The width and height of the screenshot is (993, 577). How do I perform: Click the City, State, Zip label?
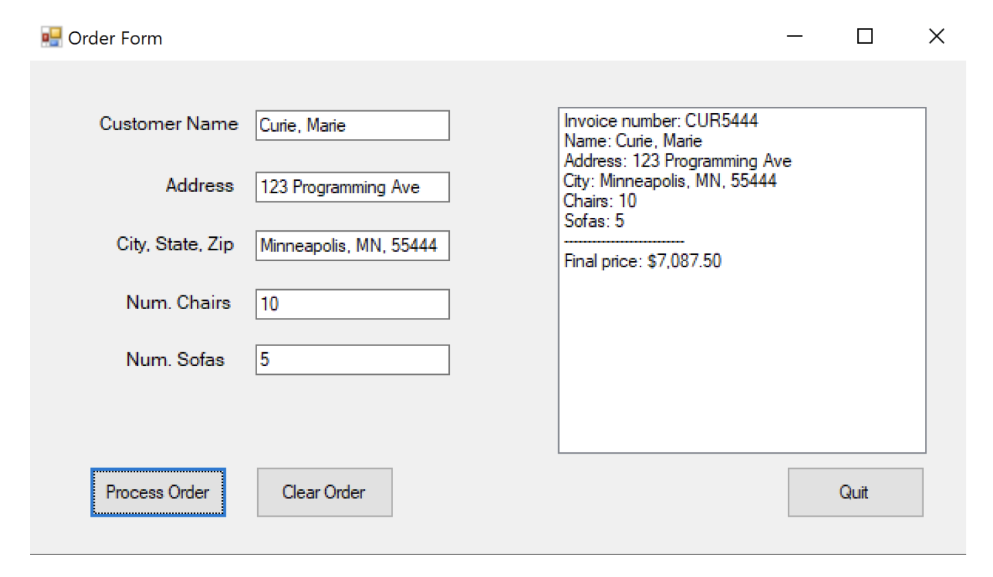click(175, 245)
